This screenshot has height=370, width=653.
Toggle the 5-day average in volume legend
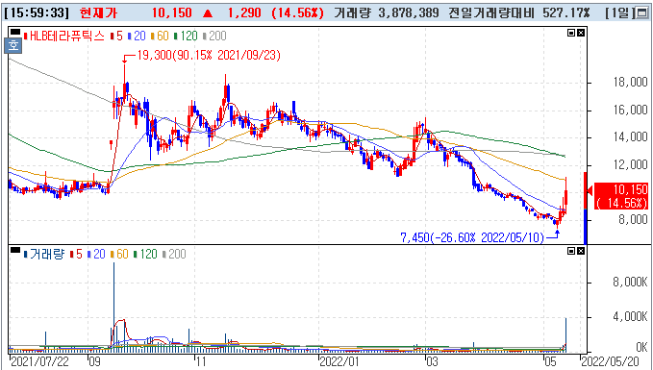tap(76, 255)
